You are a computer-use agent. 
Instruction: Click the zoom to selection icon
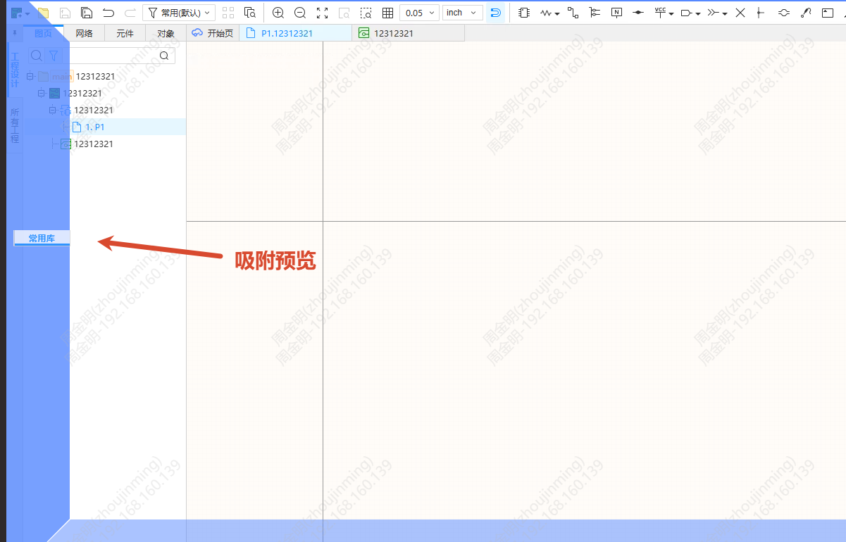(344, 13)
